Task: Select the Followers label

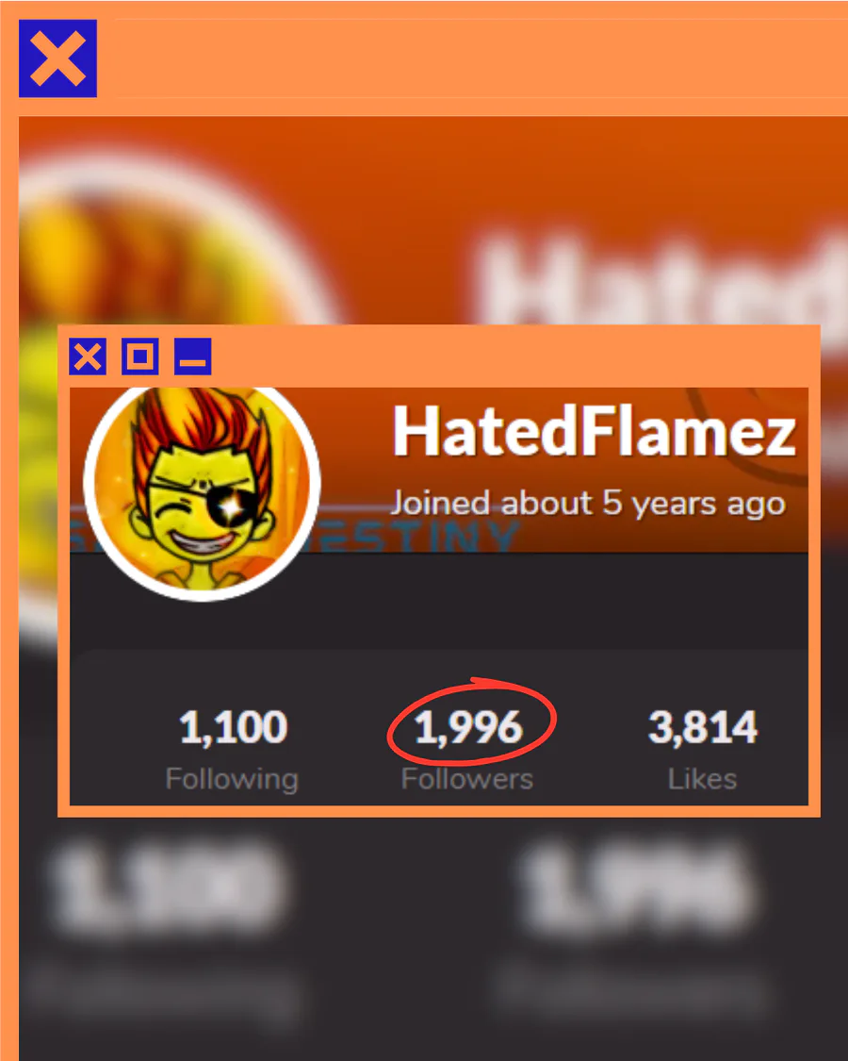Action: pyautogui.click(x=467, y=779)
